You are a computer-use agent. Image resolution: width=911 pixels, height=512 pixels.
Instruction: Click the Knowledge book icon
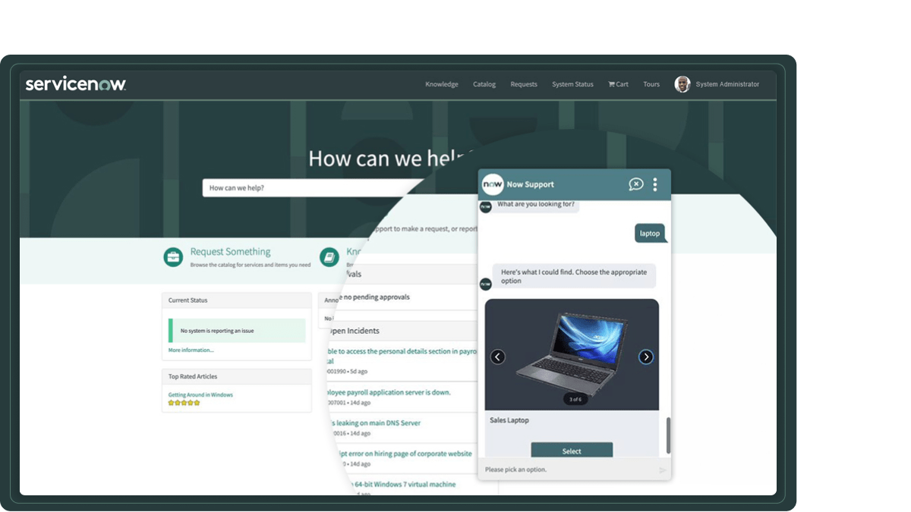(329, 257)
